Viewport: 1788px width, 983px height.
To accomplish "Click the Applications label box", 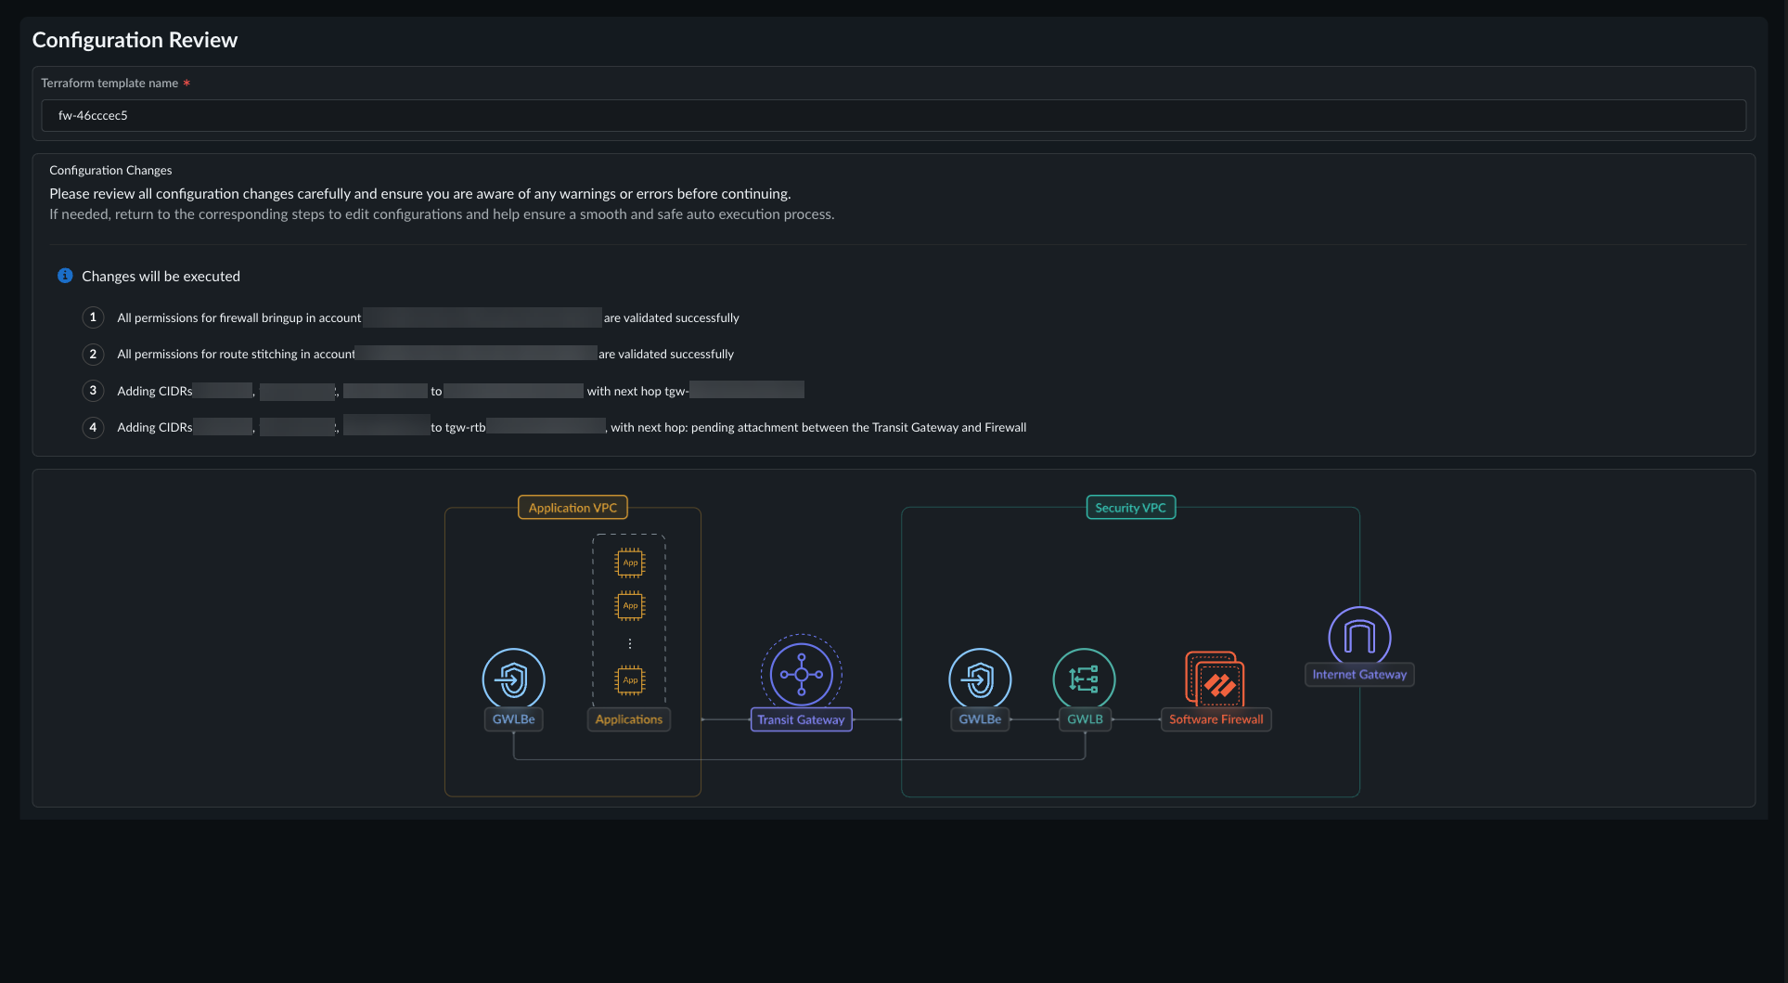I will pyautogui.click(x=629, y=719).
